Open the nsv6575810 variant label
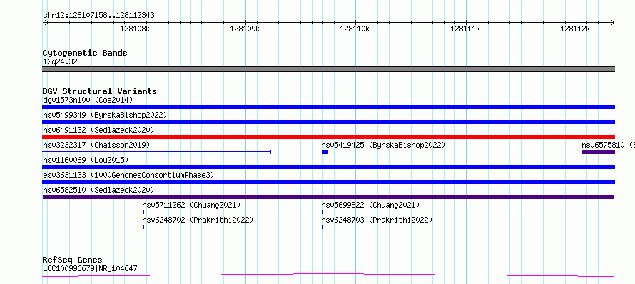 tap(609, 145)
